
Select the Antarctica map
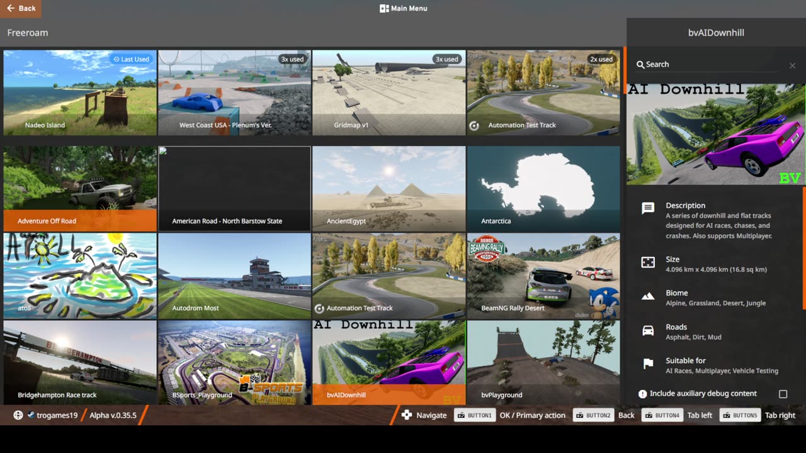point(543,189)
